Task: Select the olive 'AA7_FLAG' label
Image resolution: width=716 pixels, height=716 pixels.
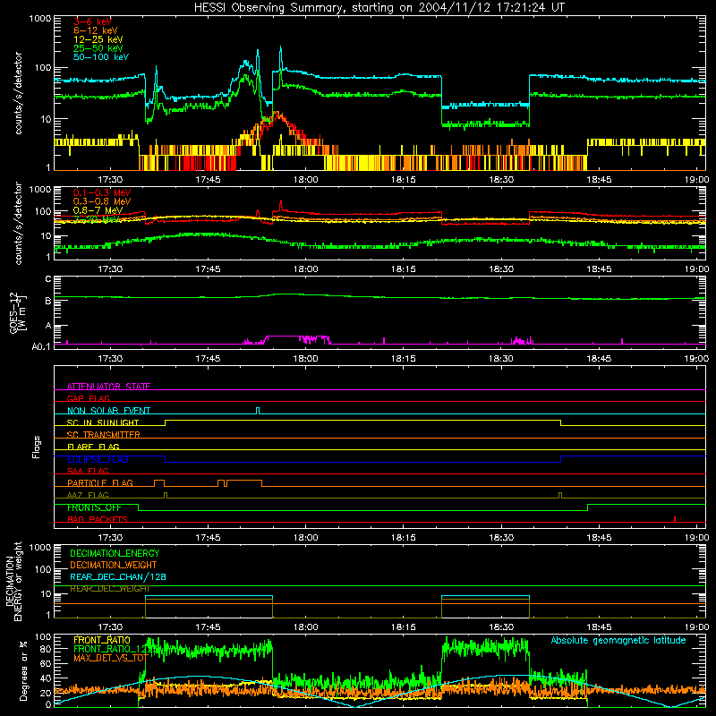Action: pos(88,495)
